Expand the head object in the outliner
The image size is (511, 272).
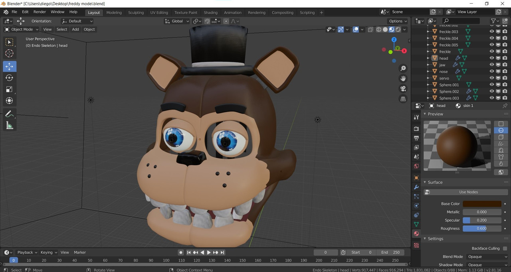pyautogui.click(x=428, y=58)
